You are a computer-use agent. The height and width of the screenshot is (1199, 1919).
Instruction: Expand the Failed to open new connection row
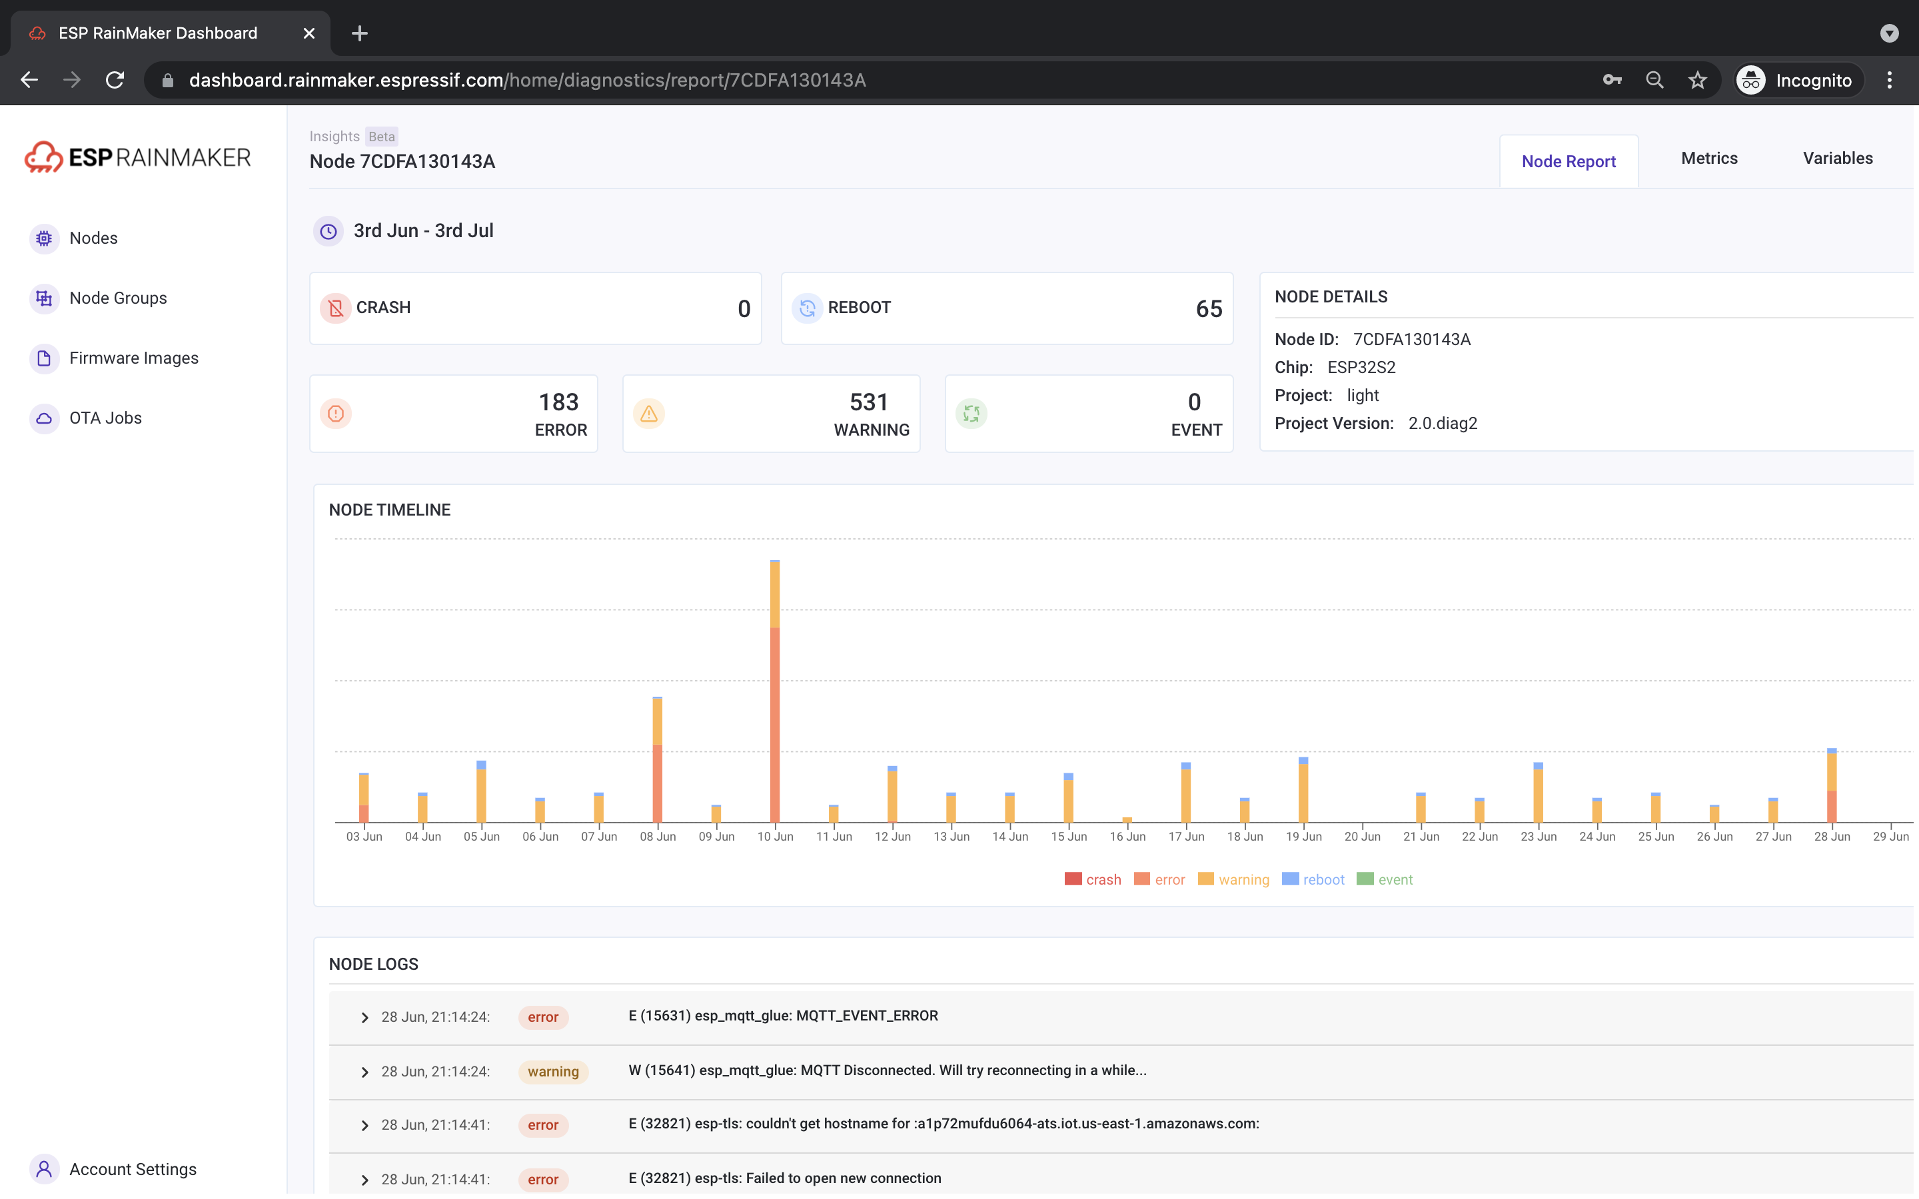pos(364,1179)
